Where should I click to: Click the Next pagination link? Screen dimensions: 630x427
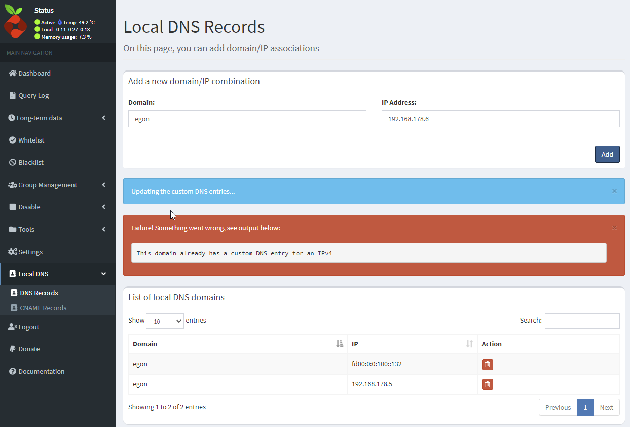(606, 407)
